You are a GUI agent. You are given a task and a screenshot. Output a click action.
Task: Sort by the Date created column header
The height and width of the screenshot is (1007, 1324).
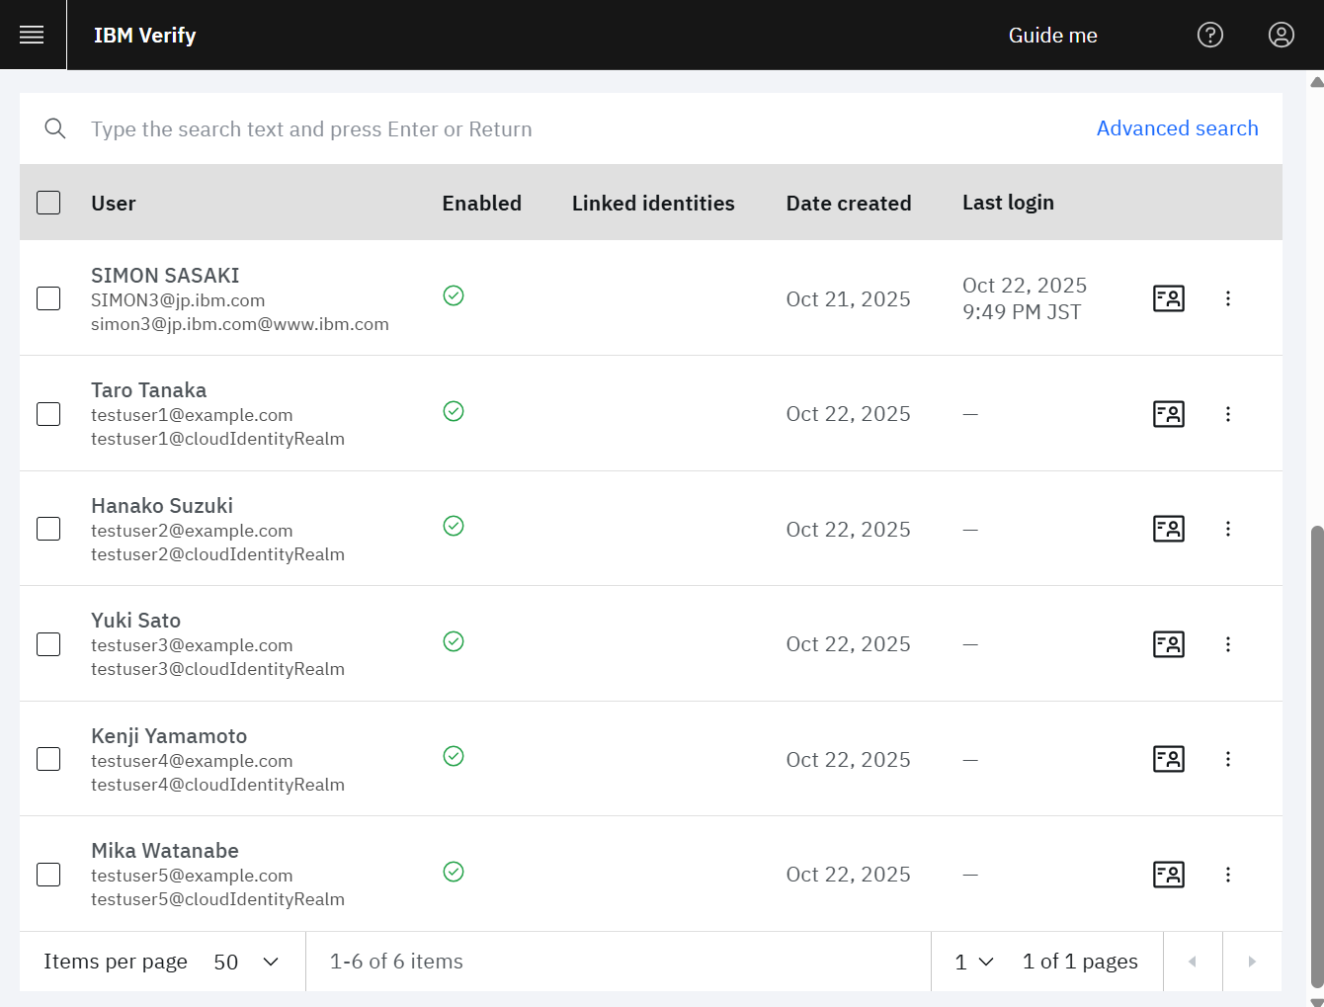tap(848, 204)
